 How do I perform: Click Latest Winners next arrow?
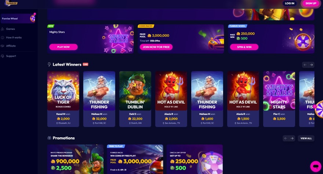pos(311,65)
